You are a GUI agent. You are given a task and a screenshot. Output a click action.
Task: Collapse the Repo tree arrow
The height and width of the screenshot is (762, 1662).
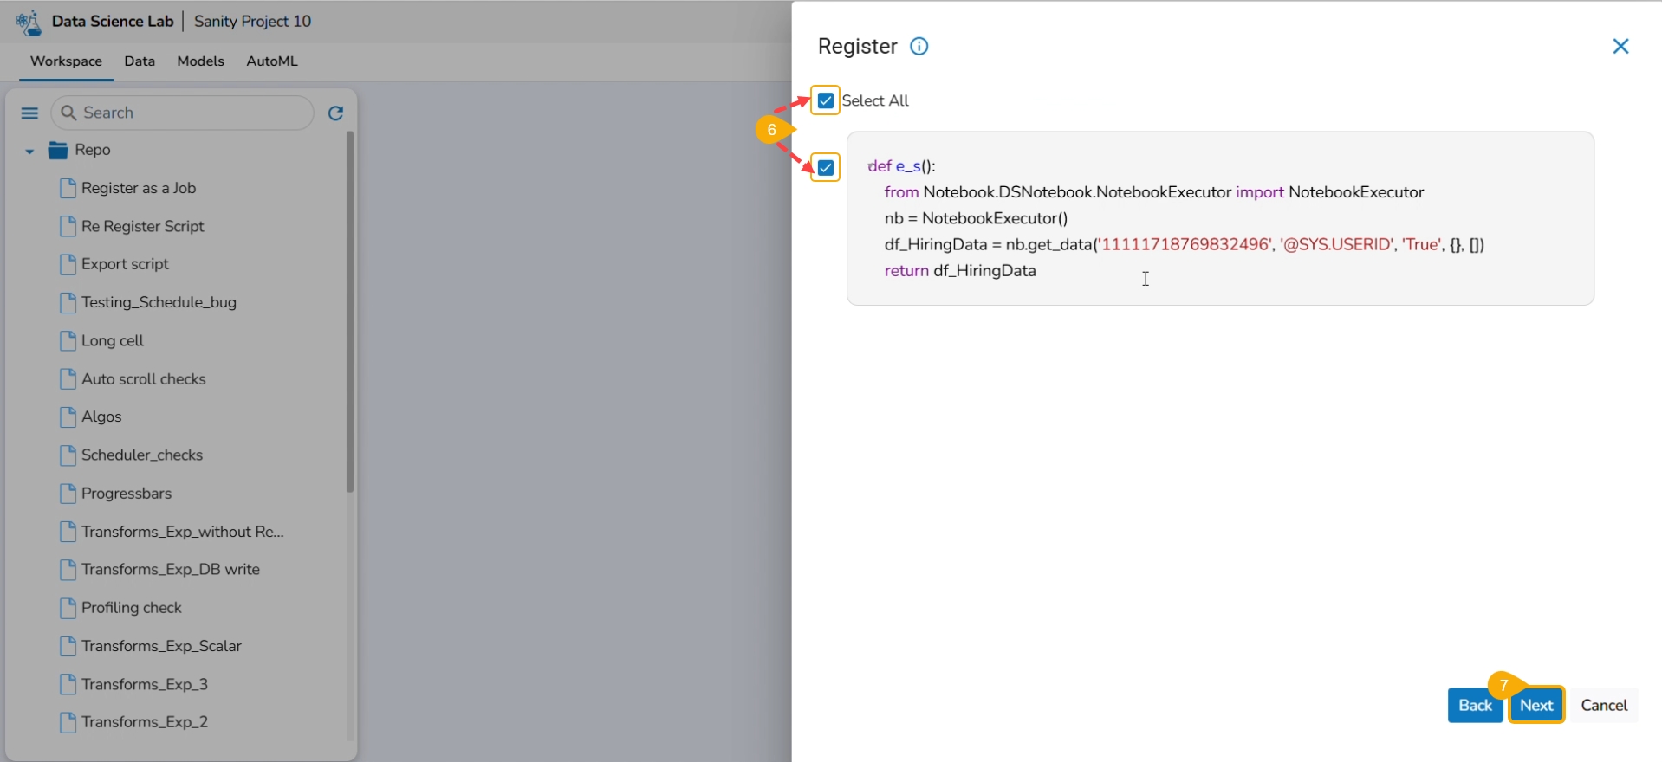point(29,152)
